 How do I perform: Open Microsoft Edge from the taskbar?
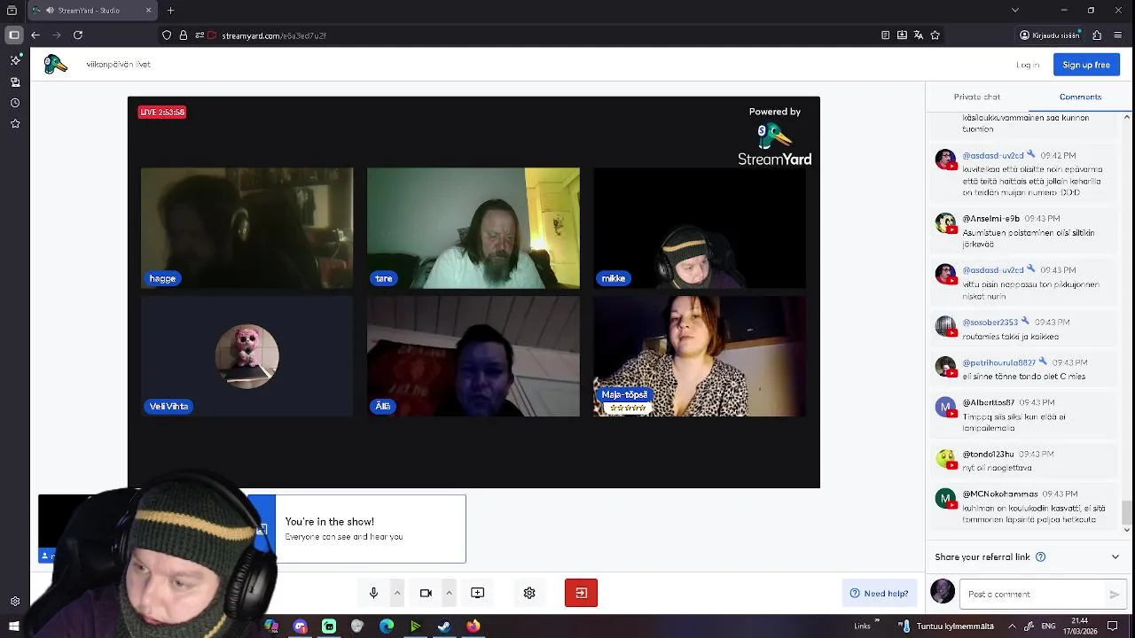point(387,626)
